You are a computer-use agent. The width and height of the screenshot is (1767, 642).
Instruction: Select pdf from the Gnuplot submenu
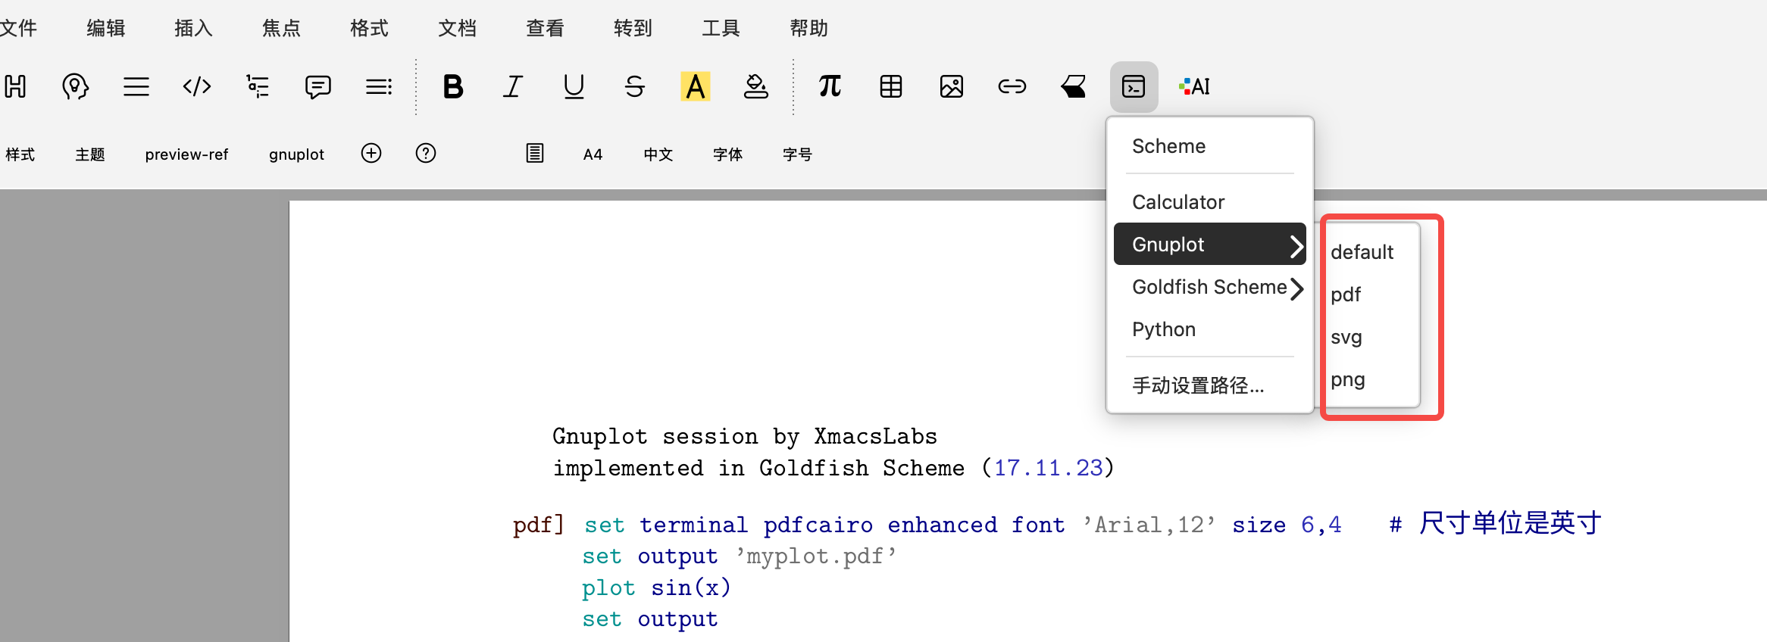point(1346,295)
